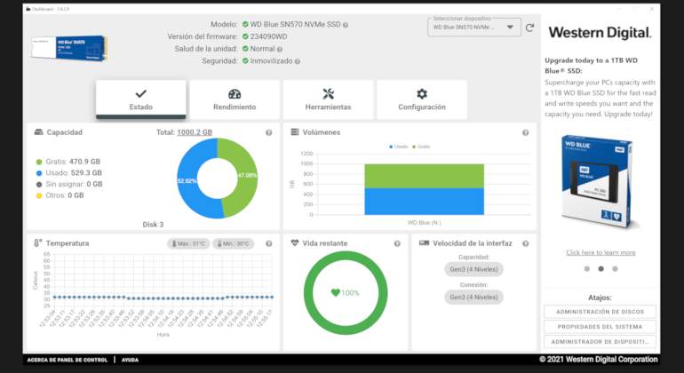Click help icon next to Modelo
This screenshot has width=684, height=373.
[x=346, y=25]
